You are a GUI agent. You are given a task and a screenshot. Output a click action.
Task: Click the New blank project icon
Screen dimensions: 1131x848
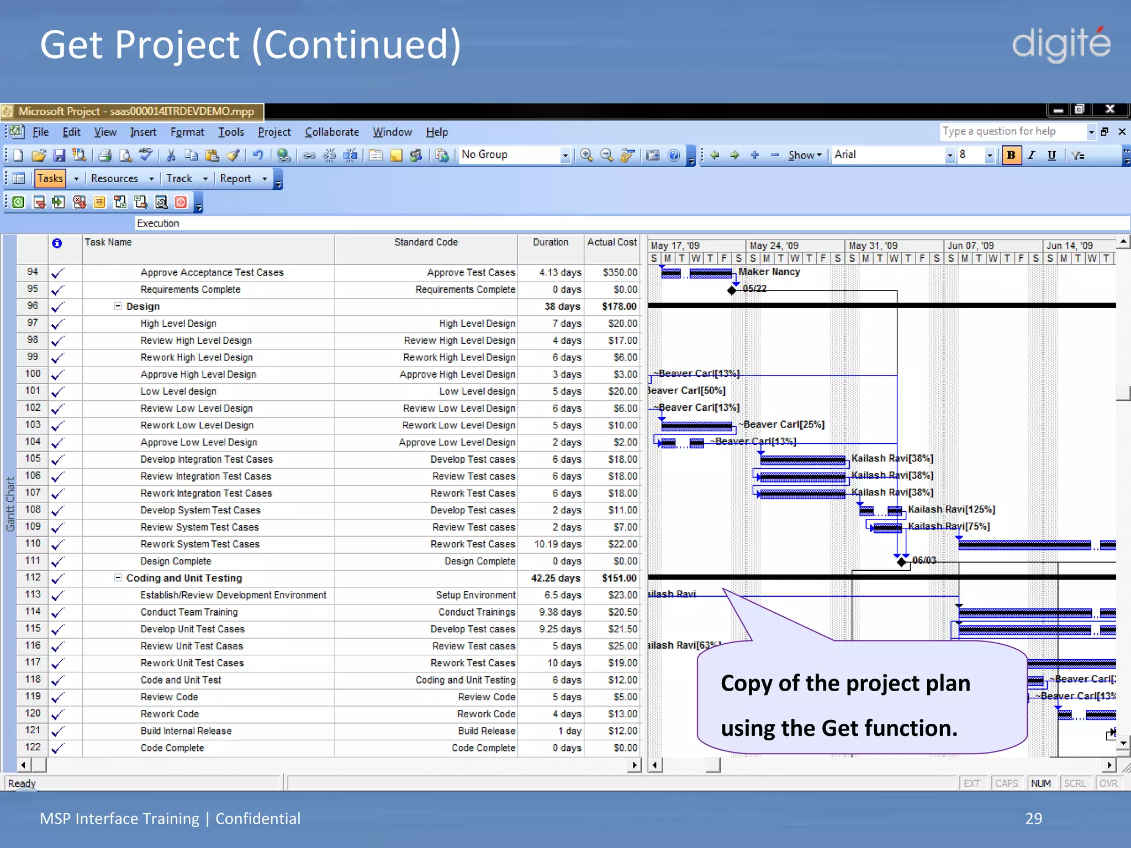tap(18, 156)
